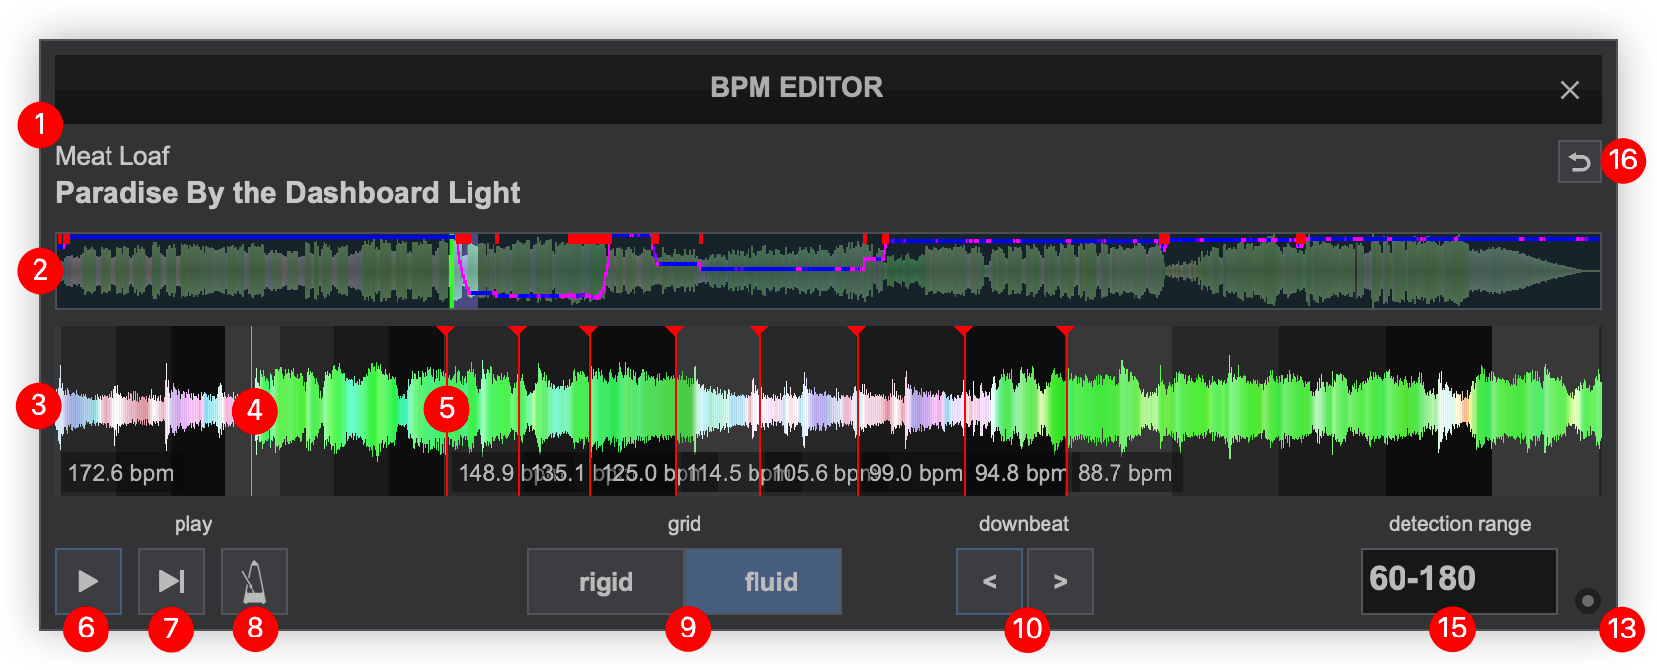Click the undo arrow icon
The image size is (1657, 670).
point(1579,163)
